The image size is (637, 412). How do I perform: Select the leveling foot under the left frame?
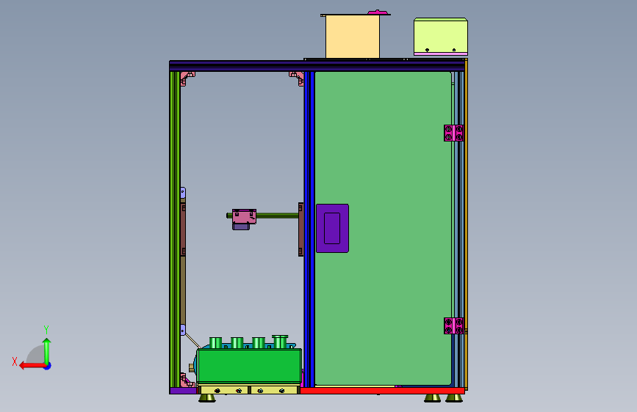coord(207,398)
